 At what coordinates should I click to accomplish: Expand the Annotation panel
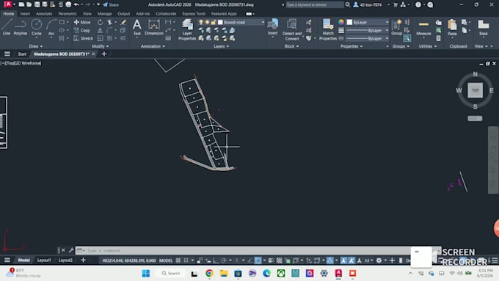pos(153,46)
